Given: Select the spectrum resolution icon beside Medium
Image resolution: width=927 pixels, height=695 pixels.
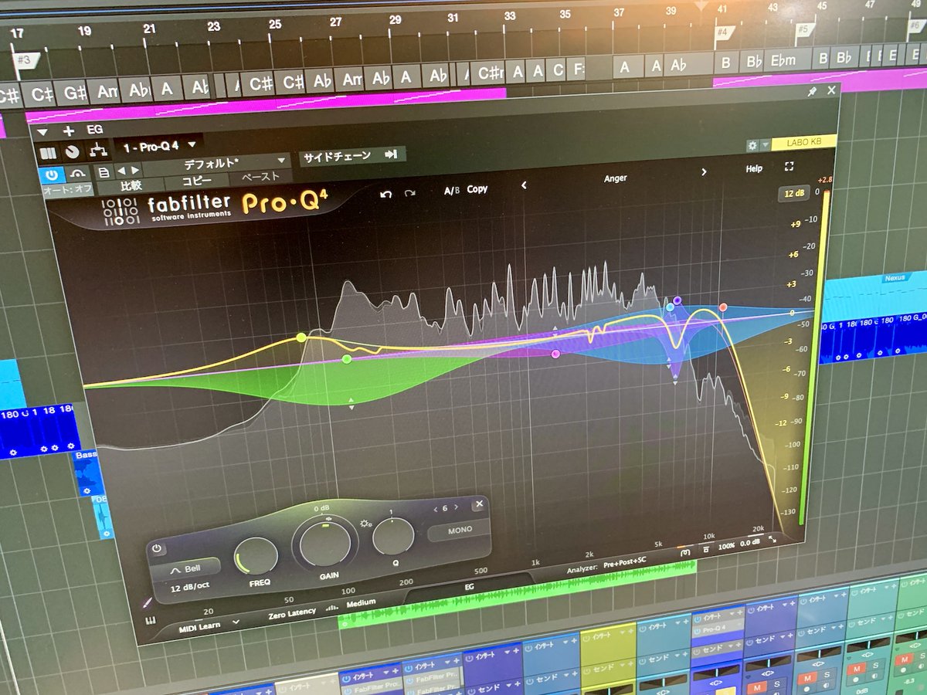Looking at the screenshot, I should pos(331,607).
